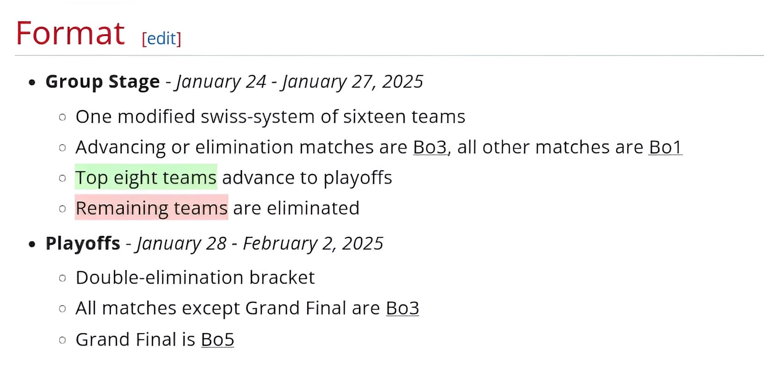Click the green highlighted Top eight teams text
The width and height of the screenshot is (764, 370).
(146, 178)
